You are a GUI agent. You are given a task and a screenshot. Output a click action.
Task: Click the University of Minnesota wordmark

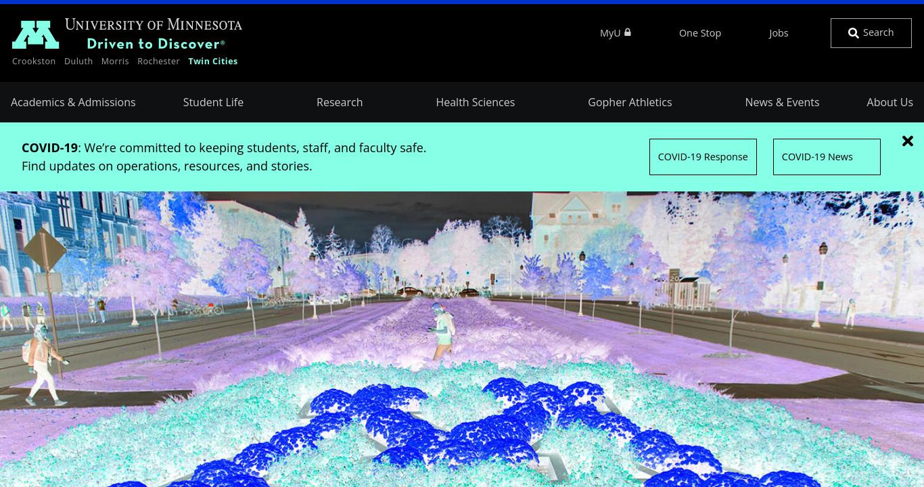click(154, 25)
